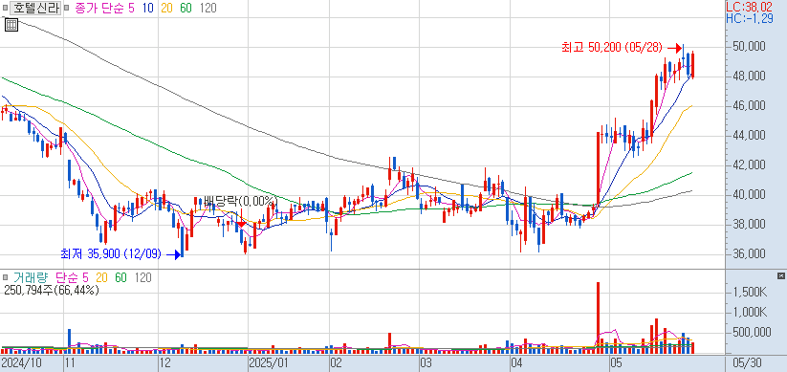Screen dimensions: 787x372
Task: Select the volume 20-day average label
Action: coord(101,277)
